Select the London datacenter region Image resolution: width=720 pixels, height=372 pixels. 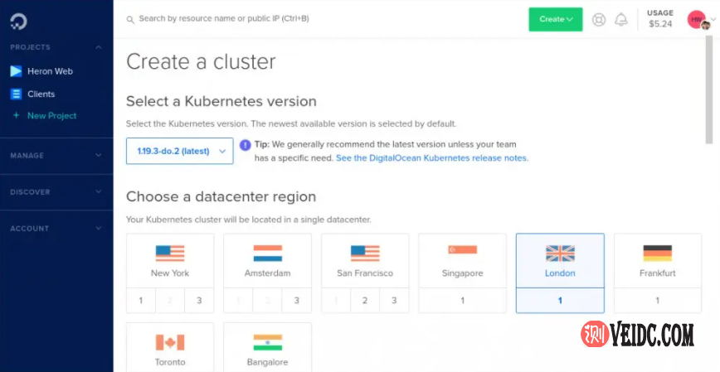(x=560, y=260)
